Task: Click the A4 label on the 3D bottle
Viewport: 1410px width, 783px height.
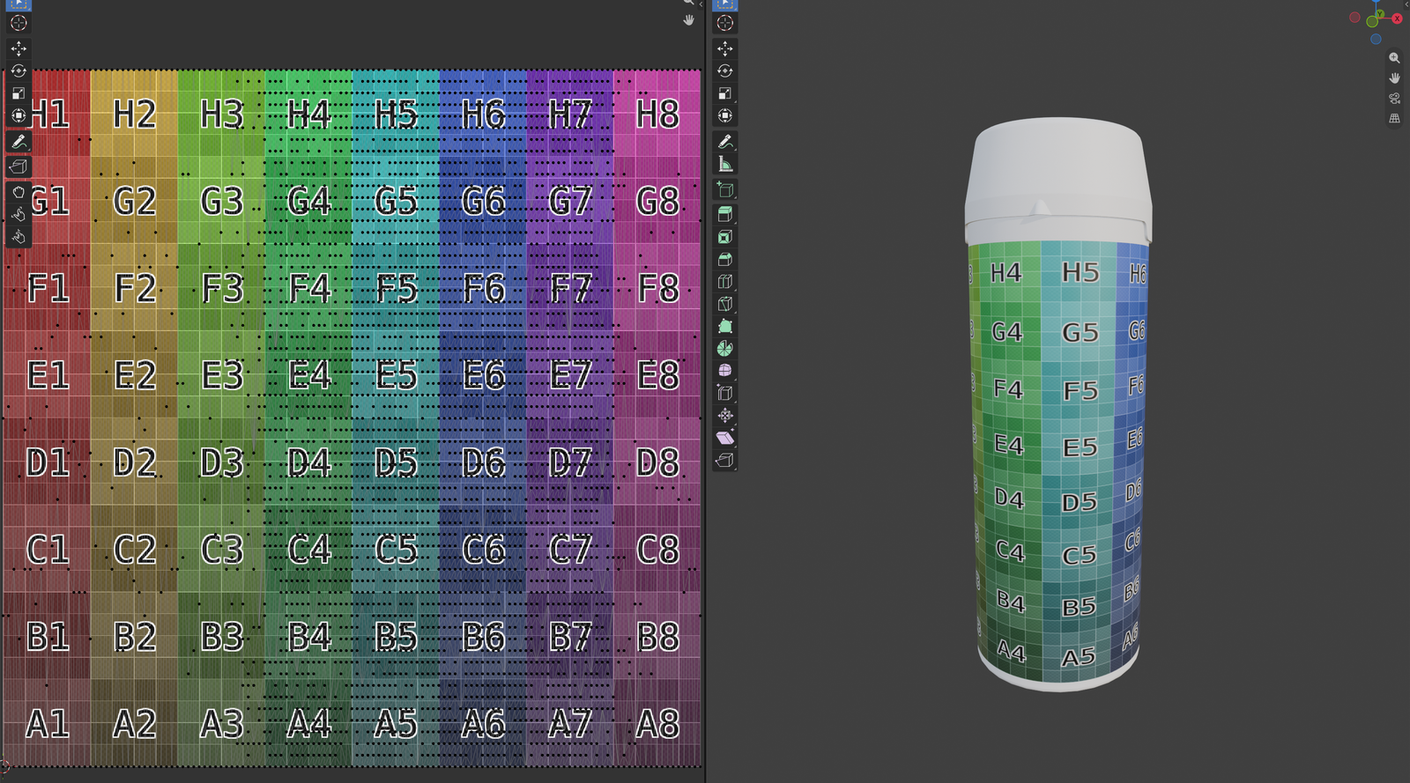Action: point(1012,653)
